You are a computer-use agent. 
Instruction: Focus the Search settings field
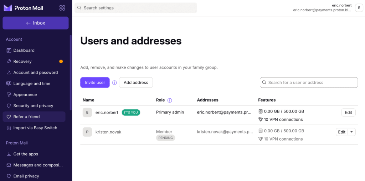136,8
